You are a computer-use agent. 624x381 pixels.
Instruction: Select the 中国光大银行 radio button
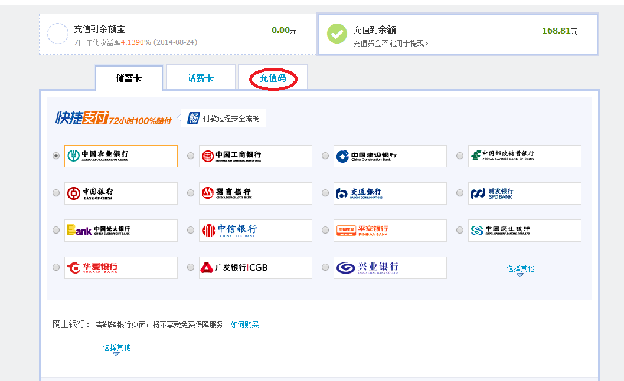point(56,230)
